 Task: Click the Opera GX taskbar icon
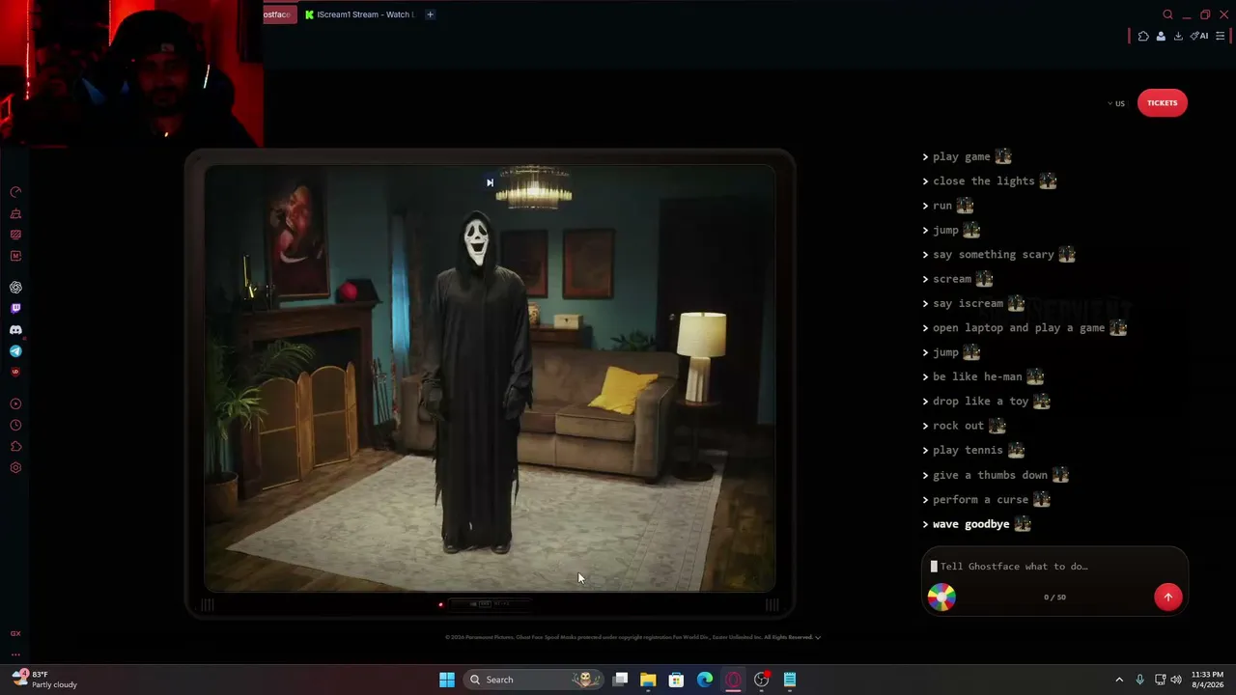point(733,680)
